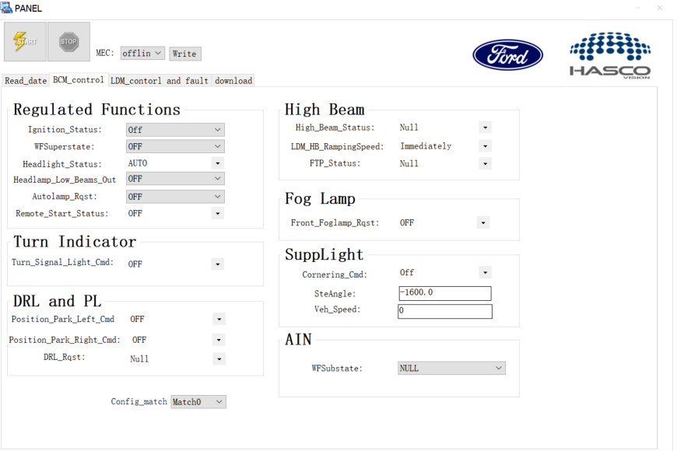This screenshot has width=677, height=451.
Task: Open the WFSuperstate combo box
Action: [175, 146]
